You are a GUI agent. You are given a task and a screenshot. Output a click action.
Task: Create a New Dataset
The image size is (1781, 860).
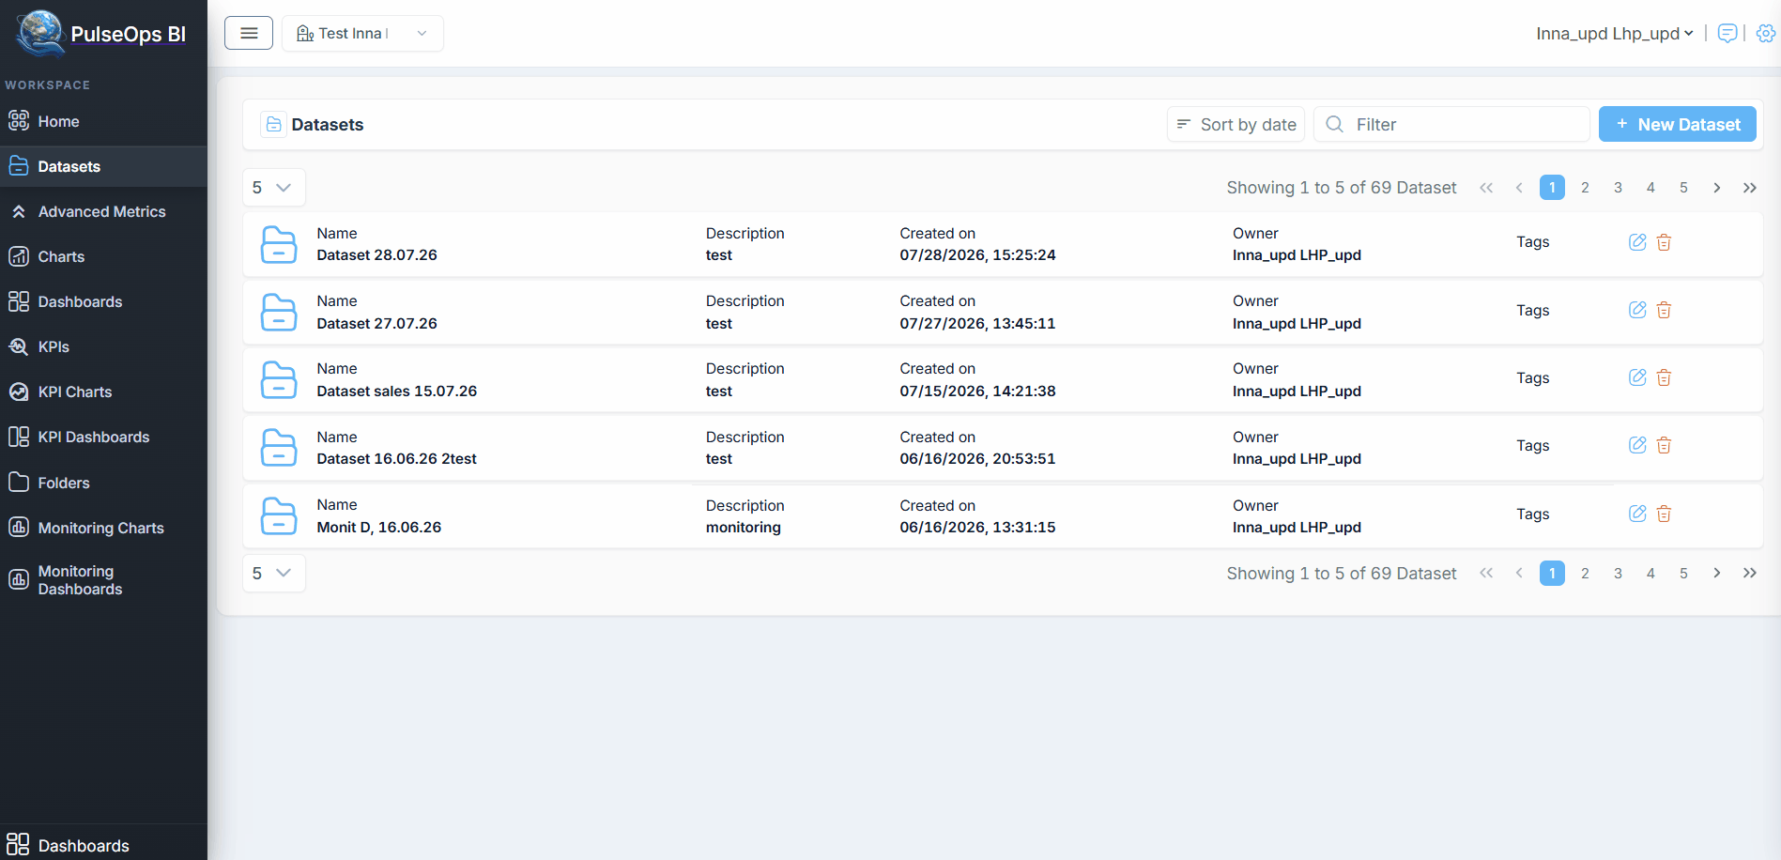(1677, 124)
